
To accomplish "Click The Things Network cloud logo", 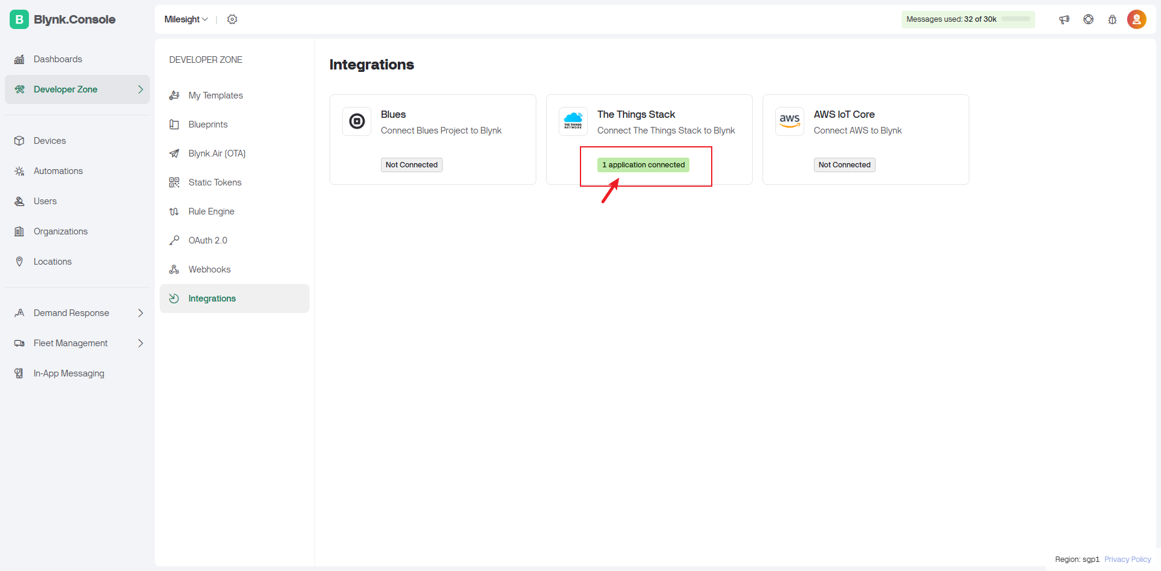I will (x=573, y=121).
